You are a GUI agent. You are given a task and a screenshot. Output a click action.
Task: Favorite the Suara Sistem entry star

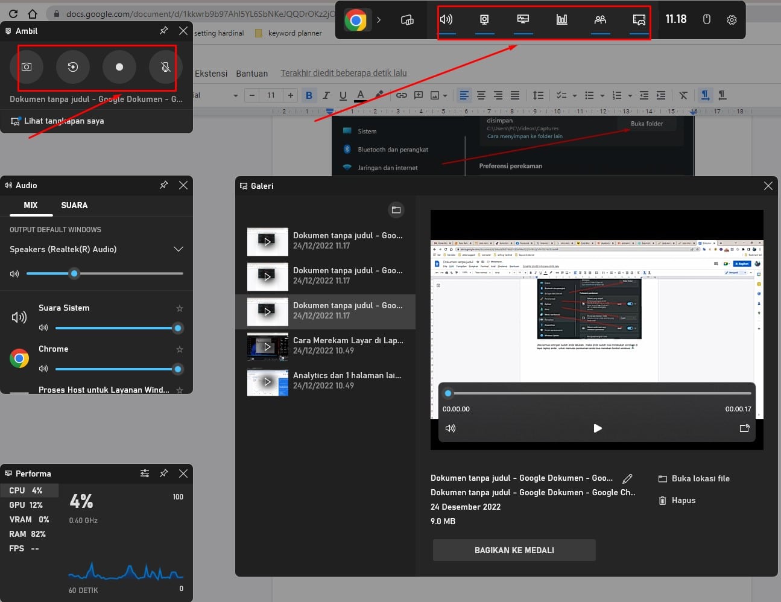[x=180, y=308]
